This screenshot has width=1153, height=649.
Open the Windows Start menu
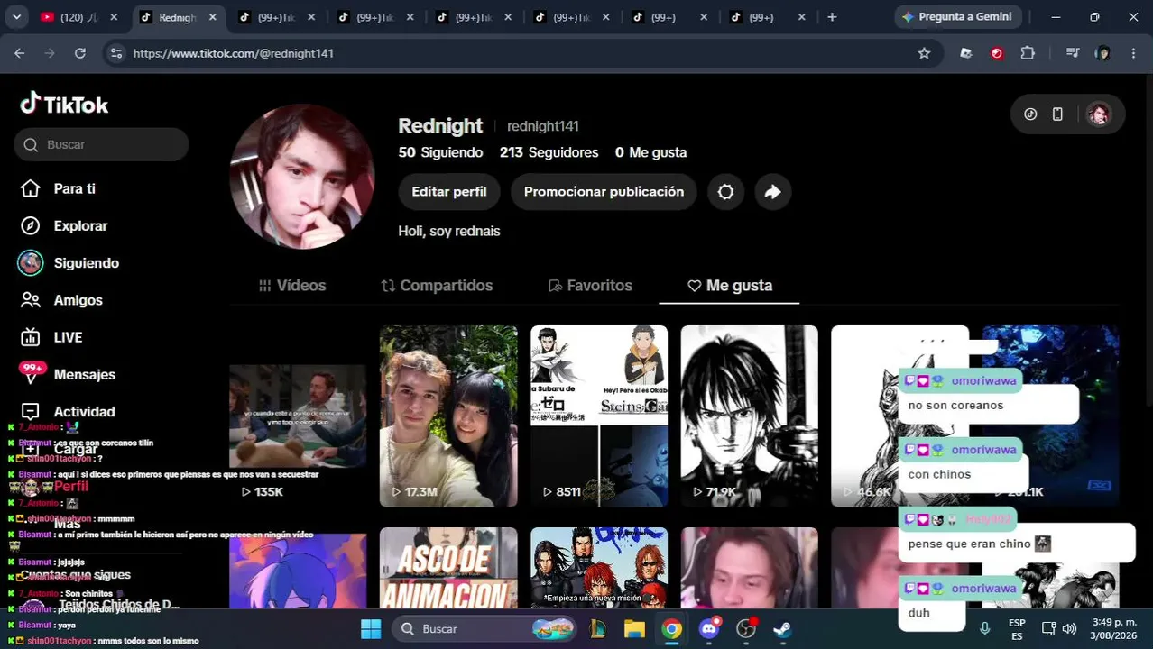(370, 628)
